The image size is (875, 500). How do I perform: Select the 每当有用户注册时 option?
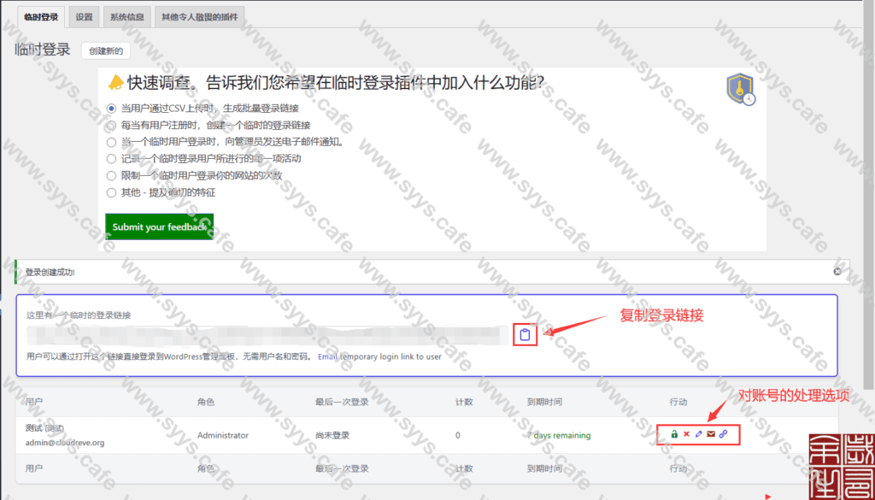coord(111,126)
